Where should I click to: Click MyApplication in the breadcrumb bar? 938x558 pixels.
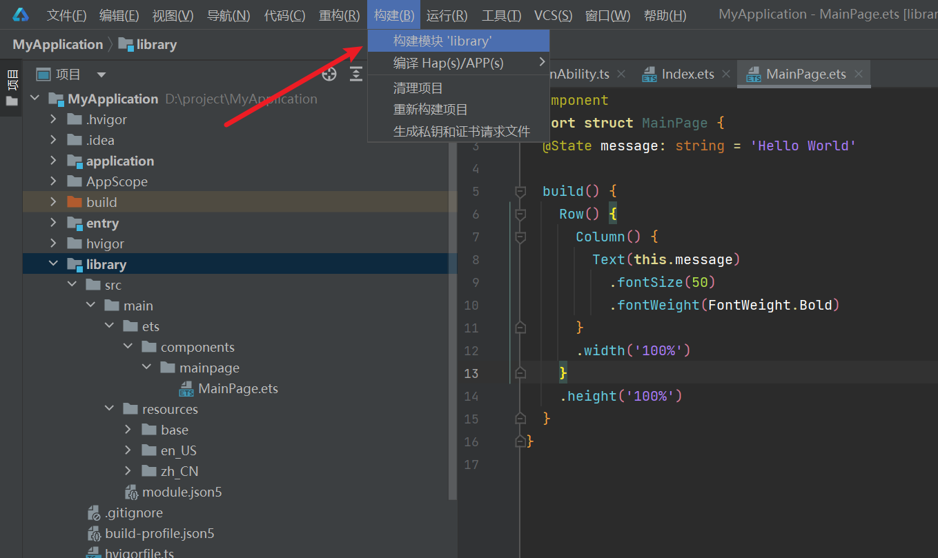coord(58,44)
